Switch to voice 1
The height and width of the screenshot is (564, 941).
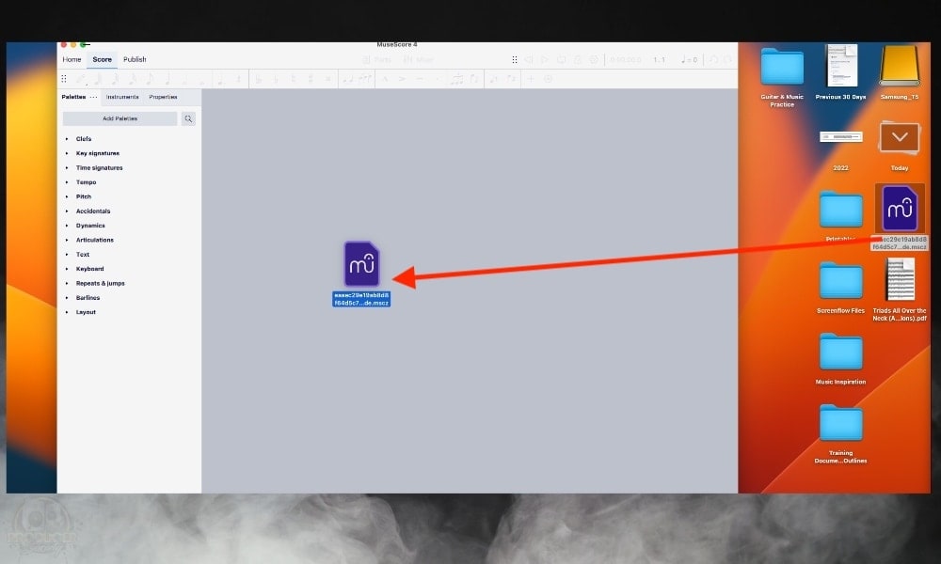(493, 79)
